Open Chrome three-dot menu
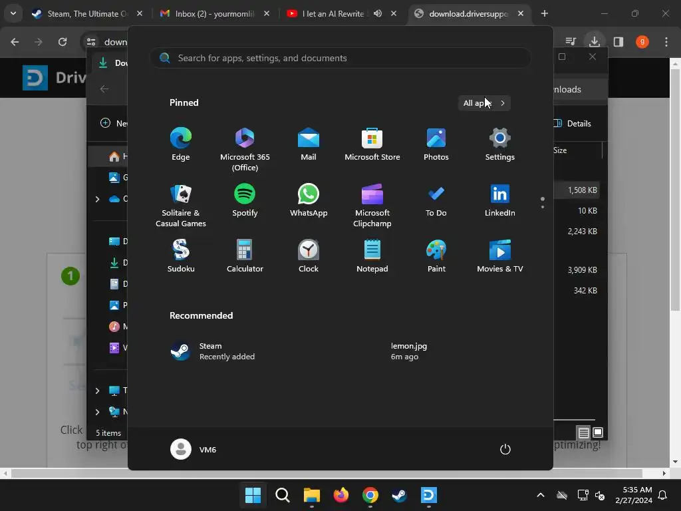This screenshot has height=511, width=681. click(x=666, y=42)
